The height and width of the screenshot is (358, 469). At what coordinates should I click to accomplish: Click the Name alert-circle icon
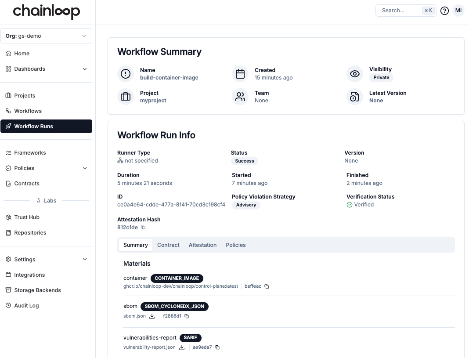[126, 74]
